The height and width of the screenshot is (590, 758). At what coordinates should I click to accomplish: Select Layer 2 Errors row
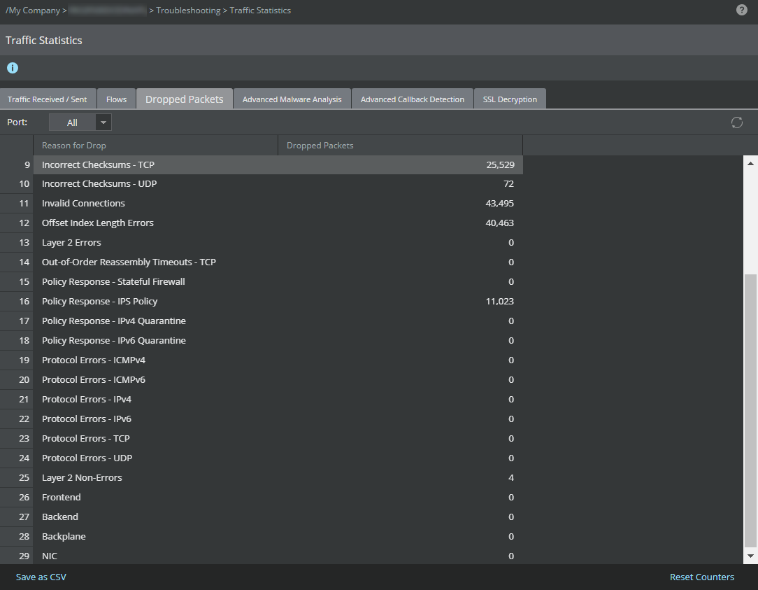262,242
